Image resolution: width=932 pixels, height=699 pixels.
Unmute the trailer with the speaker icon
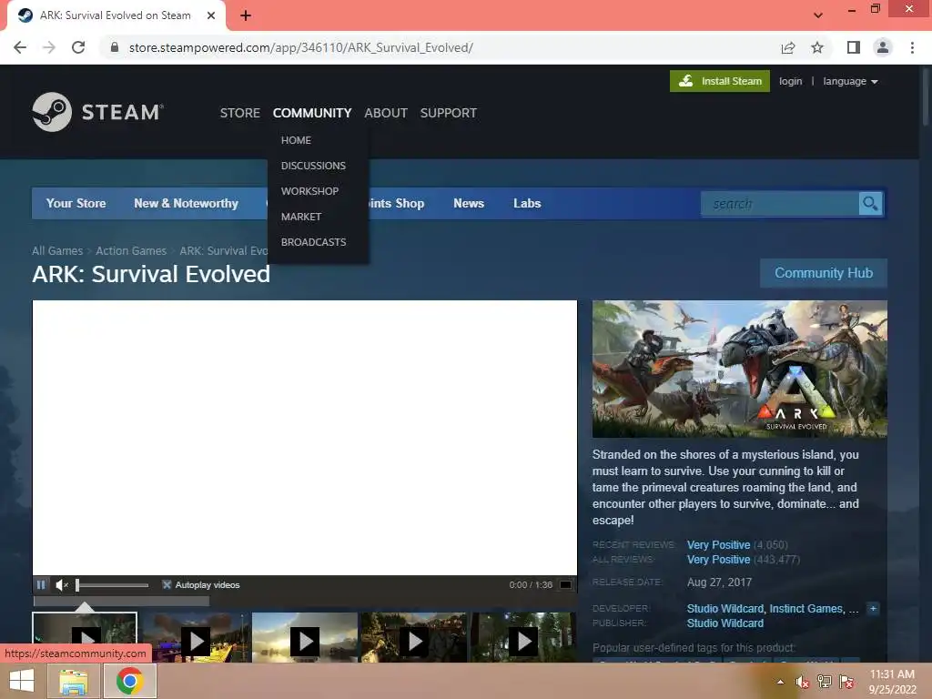(61, 585)
